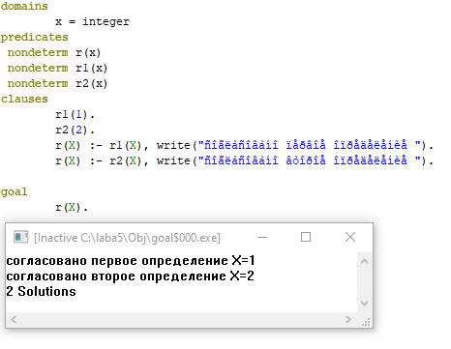Image resolution: width=451 pixels, height=349 pixels.
Task: Close the inactive goal$000.exe window
Action: [350, 238]
